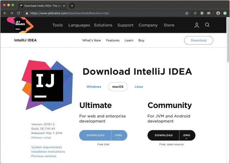Go to the Buy page
This screenshot has height=164, width=230.
click(141, 41)
